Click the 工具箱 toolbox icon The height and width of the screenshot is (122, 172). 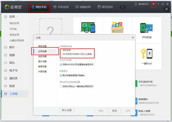pos(5,94)
